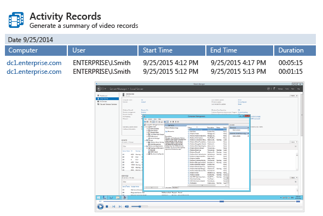This screenshot has height=216, width=323.
Task: Select Local Server in Server Manager sidebar
Action: click(107, 99)
